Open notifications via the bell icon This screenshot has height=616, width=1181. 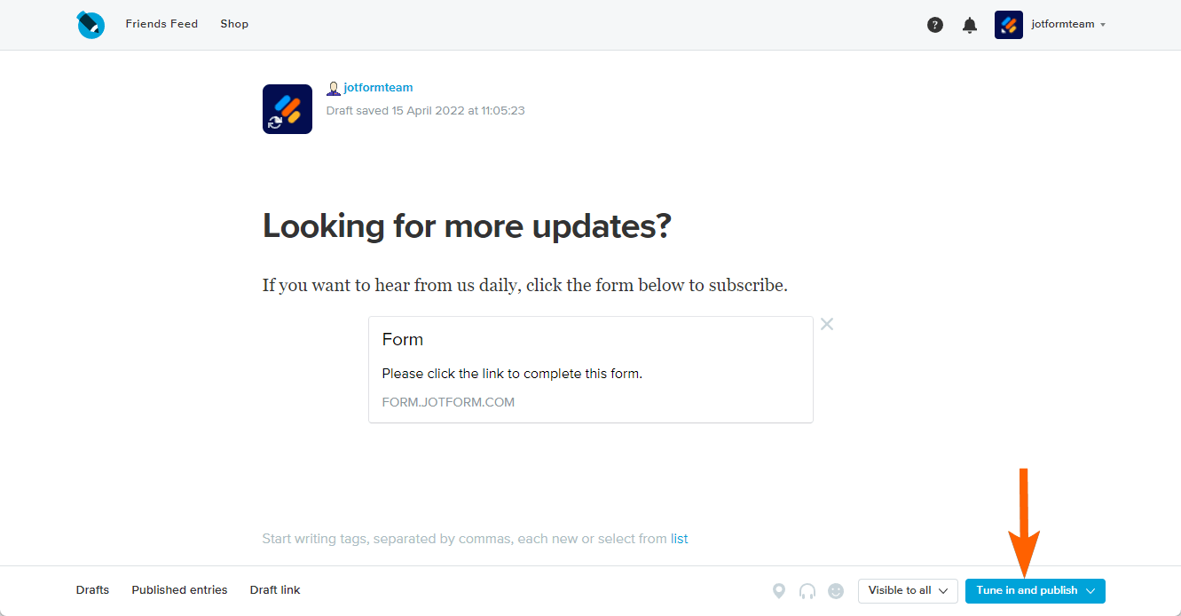970,25
